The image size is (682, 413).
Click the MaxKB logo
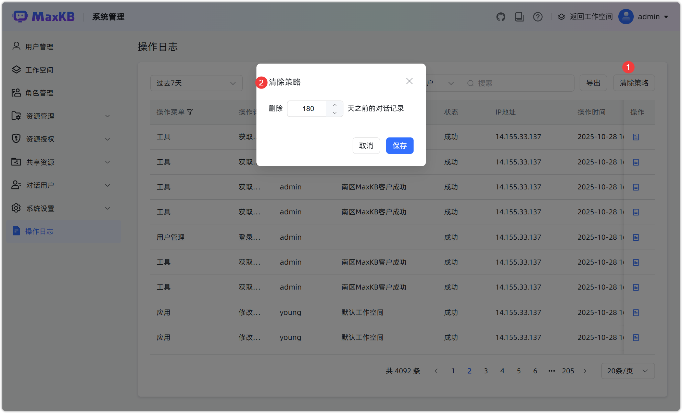pos(43,16)
